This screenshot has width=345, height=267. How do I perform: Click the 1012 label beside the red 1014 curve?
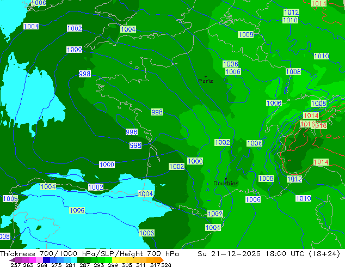(x=294, y=179)
